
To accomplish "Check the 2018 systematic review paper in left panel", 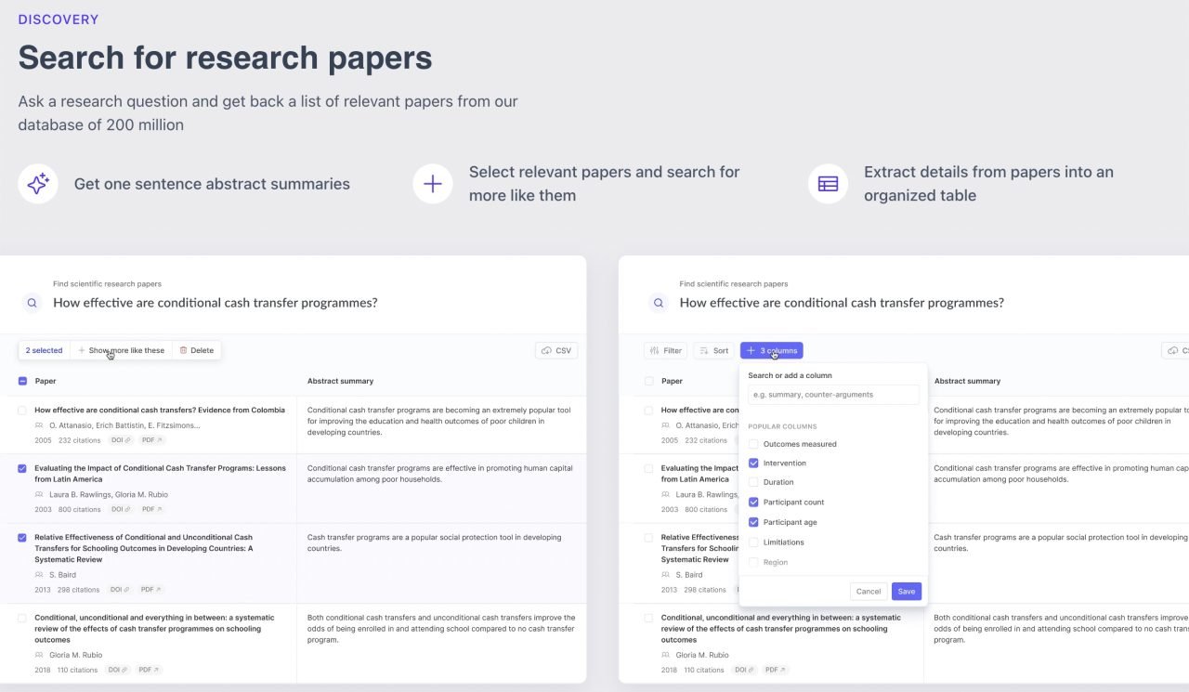I will (22, 617).
